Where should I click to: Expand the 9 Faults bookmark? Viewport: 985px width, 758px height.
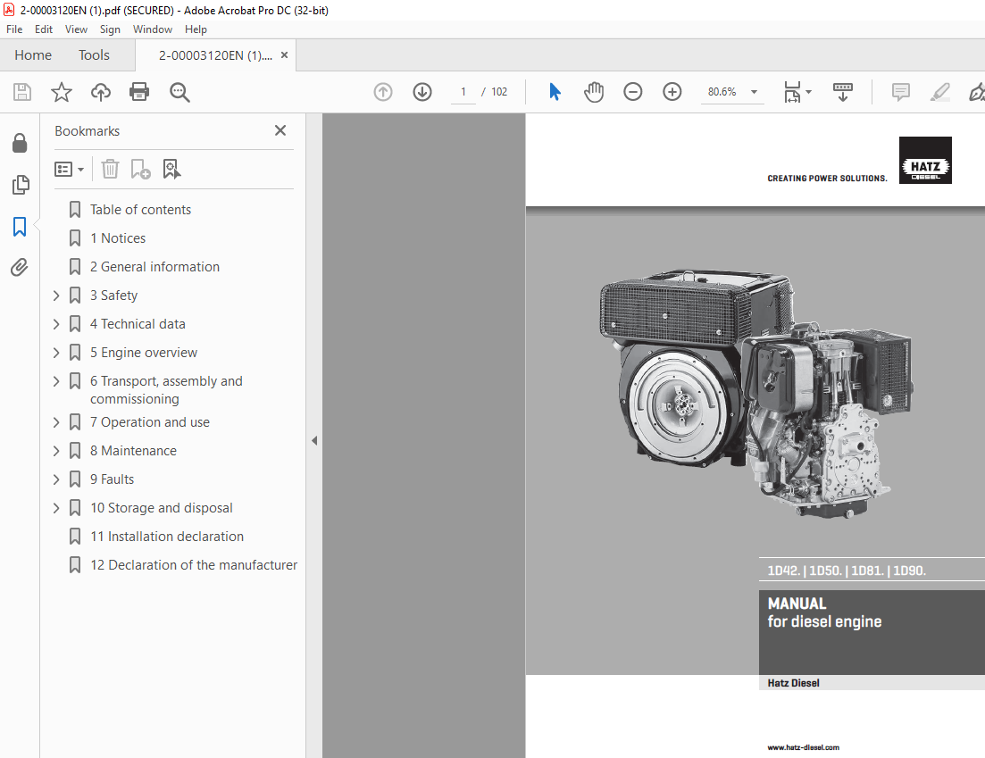point(56,479)
